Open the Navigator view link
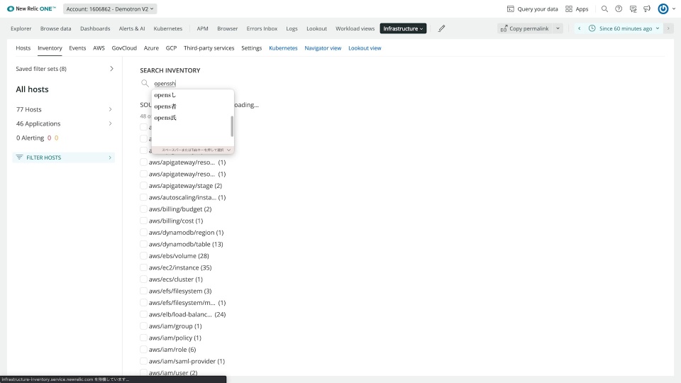This screenshot has height=383, width=681. click(323, 48)
